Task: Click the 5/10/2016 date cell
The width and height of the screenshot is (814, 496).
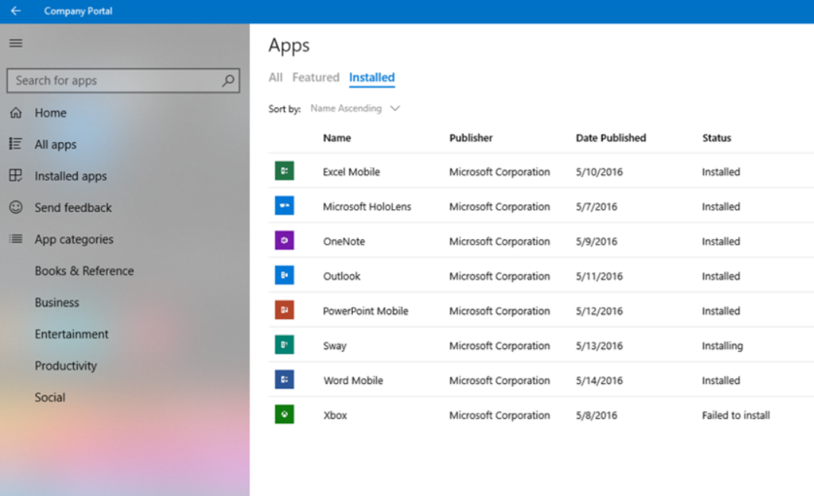Action: pyautogui.click(x=599, y=172)
